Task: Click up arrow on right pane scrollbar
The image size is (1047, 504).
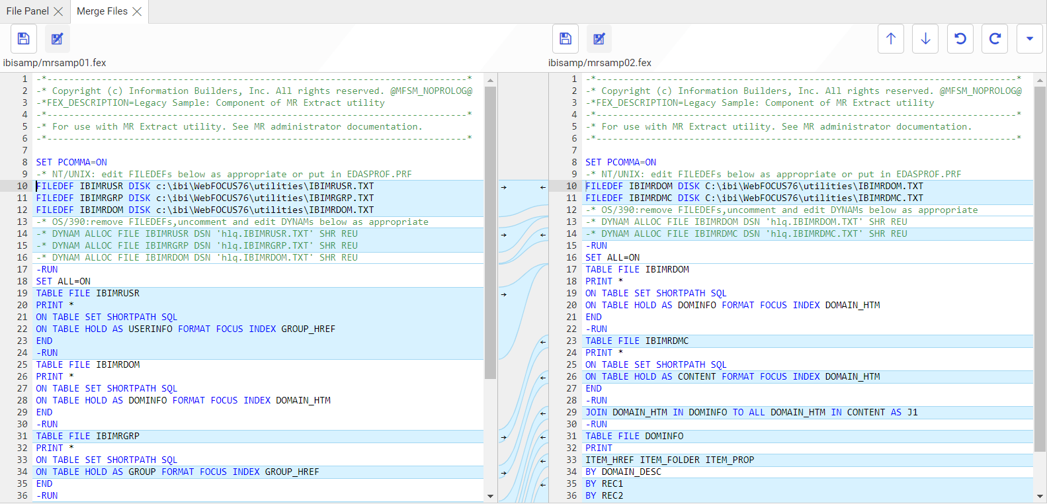Action: click(x=1040, y=80)
